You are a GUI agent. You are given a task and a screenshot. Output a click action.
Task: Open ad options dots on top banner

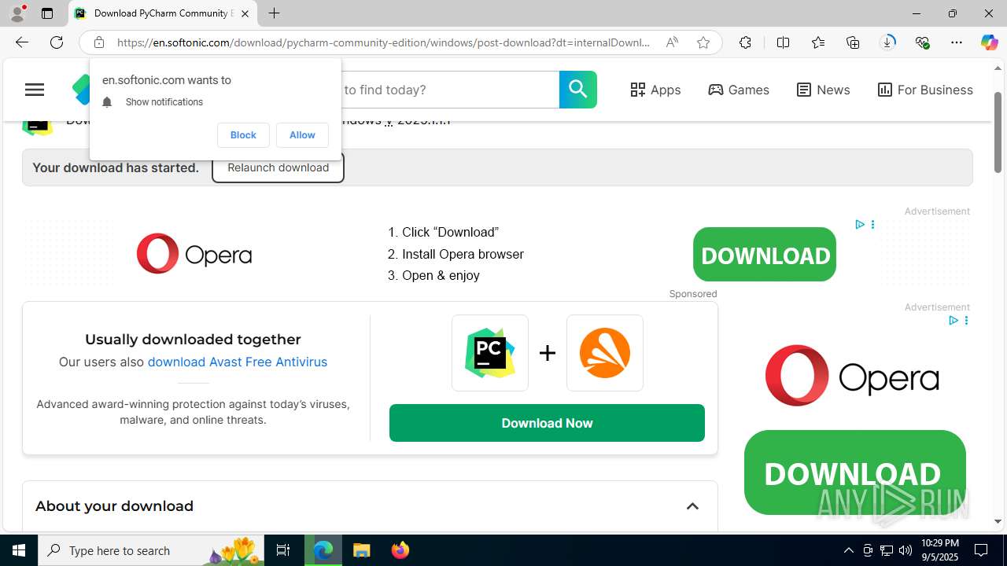(x=872, y=225)
